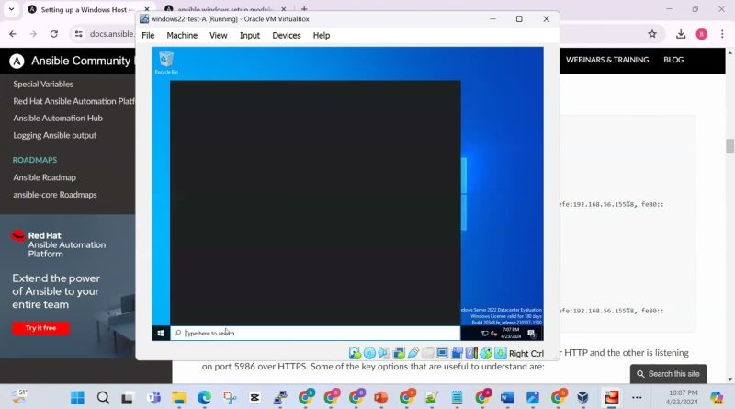Switch to 'Setting up a Windows Host' Chrome tab
The width and height of the screenshot is (735, 409).
click(x=87, y=9)
